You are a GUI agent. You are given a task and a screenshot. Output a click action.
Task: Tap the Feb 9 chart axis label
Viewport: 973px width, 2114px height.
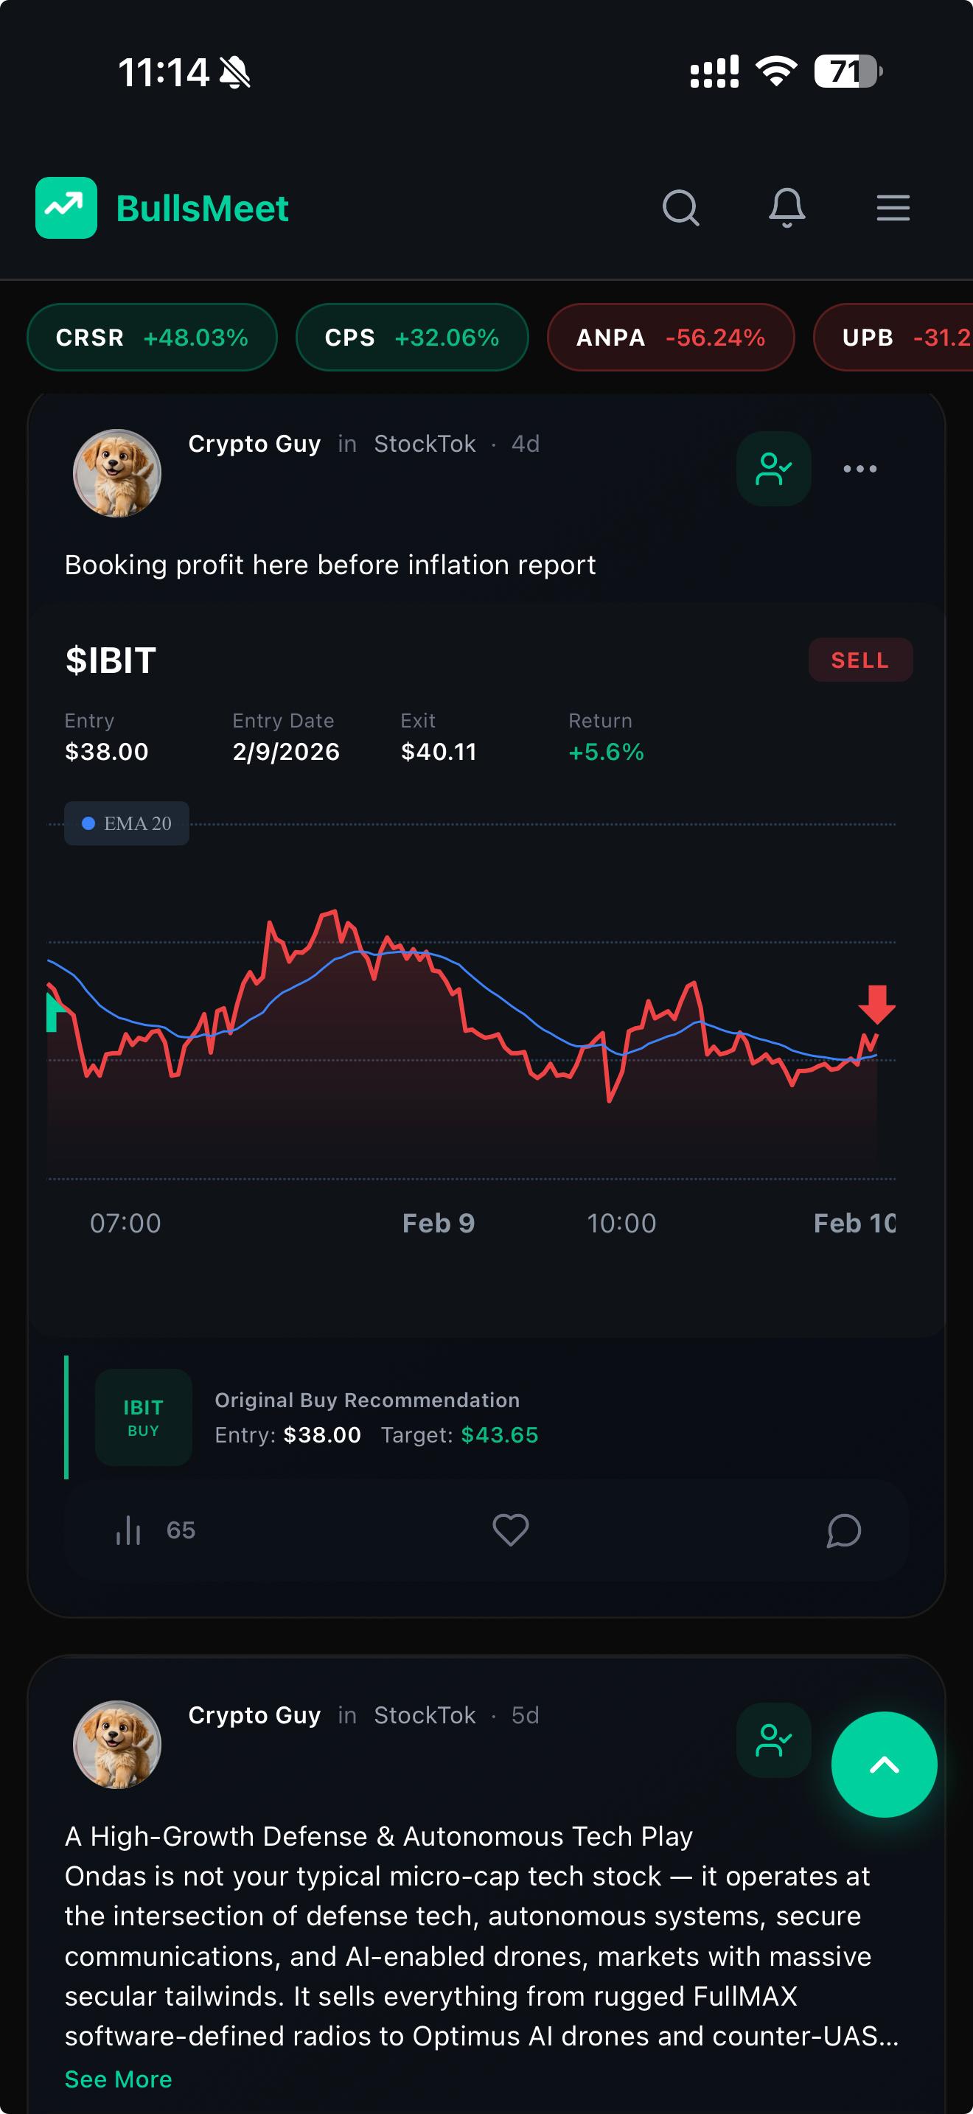click(x=438, y=1223)
